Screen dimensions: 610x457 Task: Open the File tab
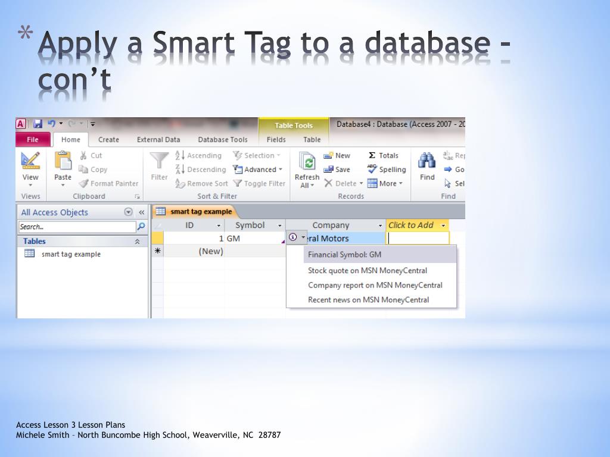(33, 139)
